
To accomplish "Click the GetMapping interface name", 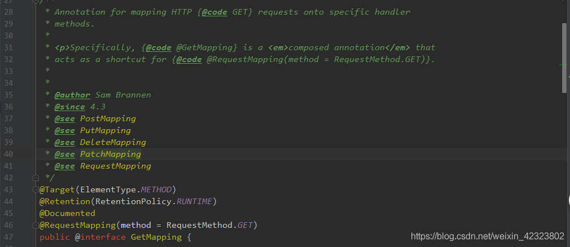I will [x=156, y=237].
